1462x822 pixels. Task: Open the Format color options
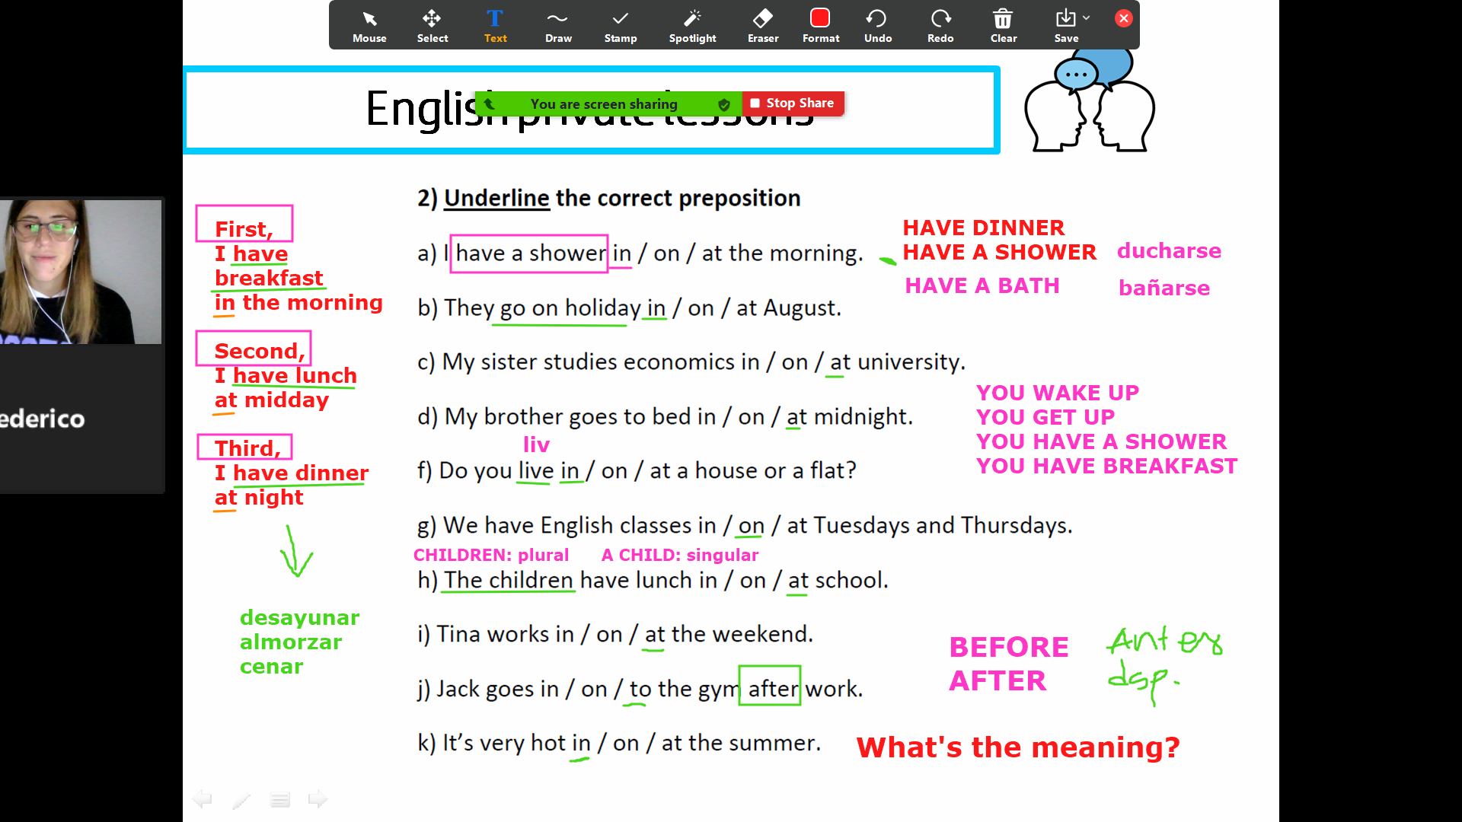point(821,26)
